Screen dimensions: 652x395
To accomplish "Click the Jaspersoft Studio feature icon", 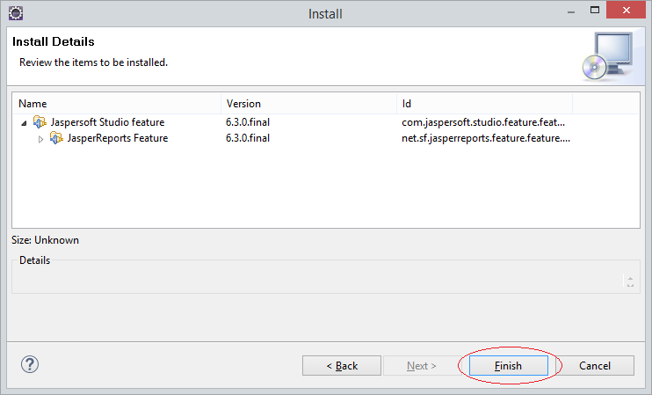I will [40, 122].
